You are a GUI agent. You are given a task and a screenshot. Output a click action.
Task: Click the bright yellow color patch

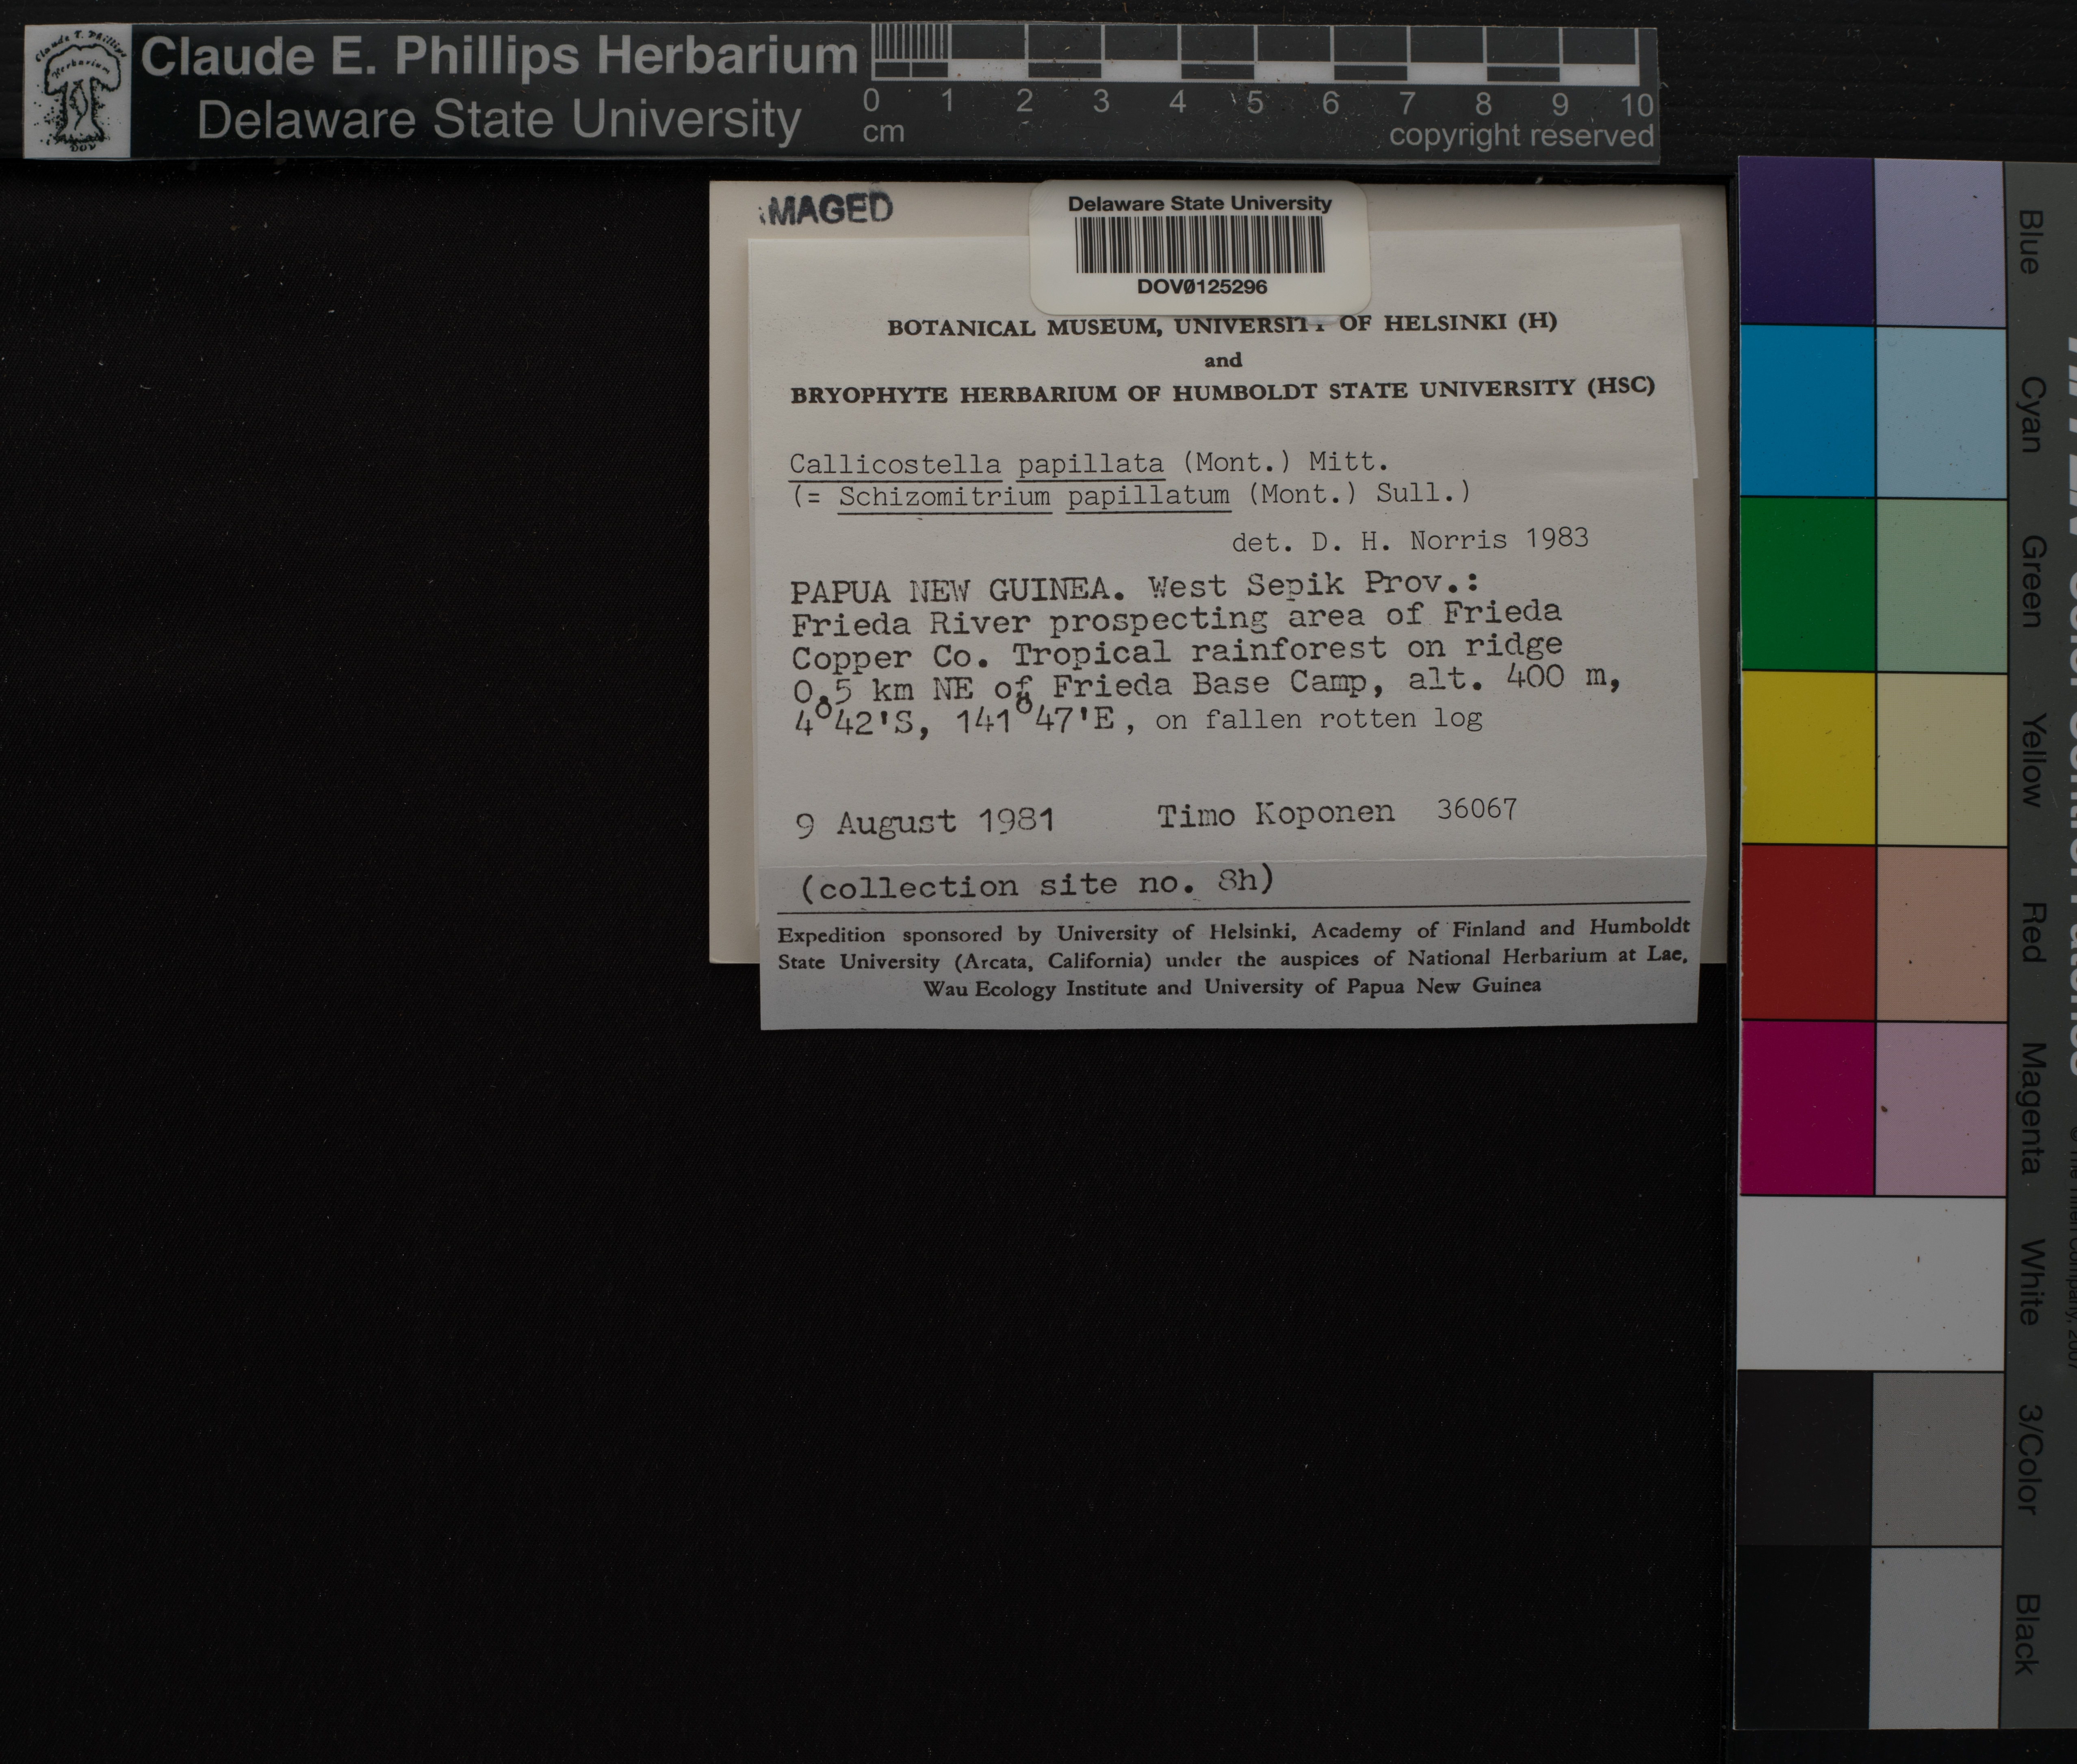pyautogui.click(x=1806, y=758)
